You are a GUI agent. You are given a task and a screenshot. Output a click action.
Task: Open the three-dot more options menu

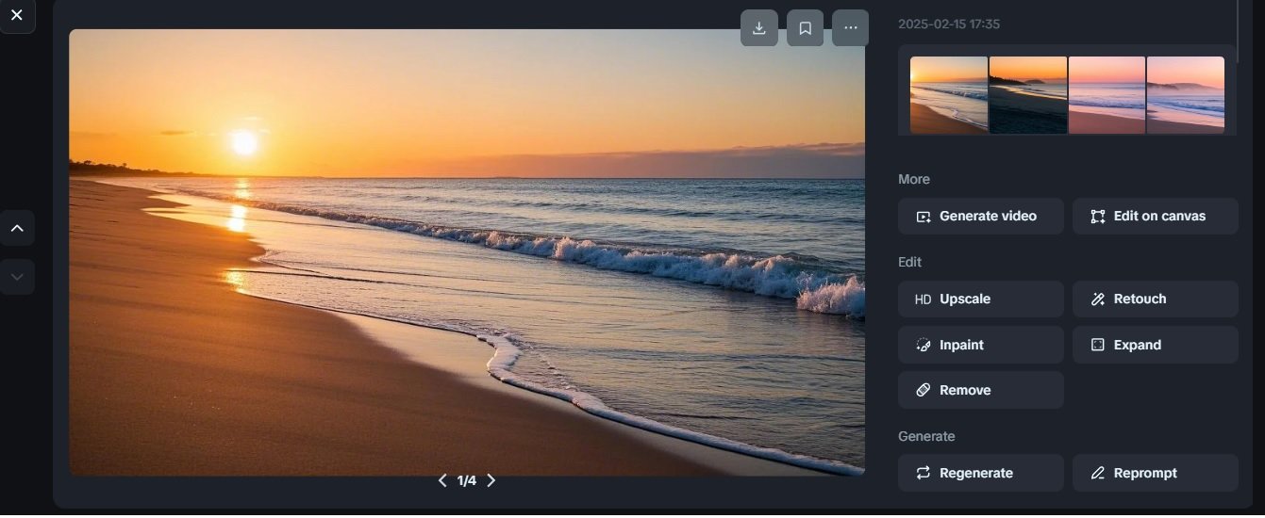click(851, 28)
